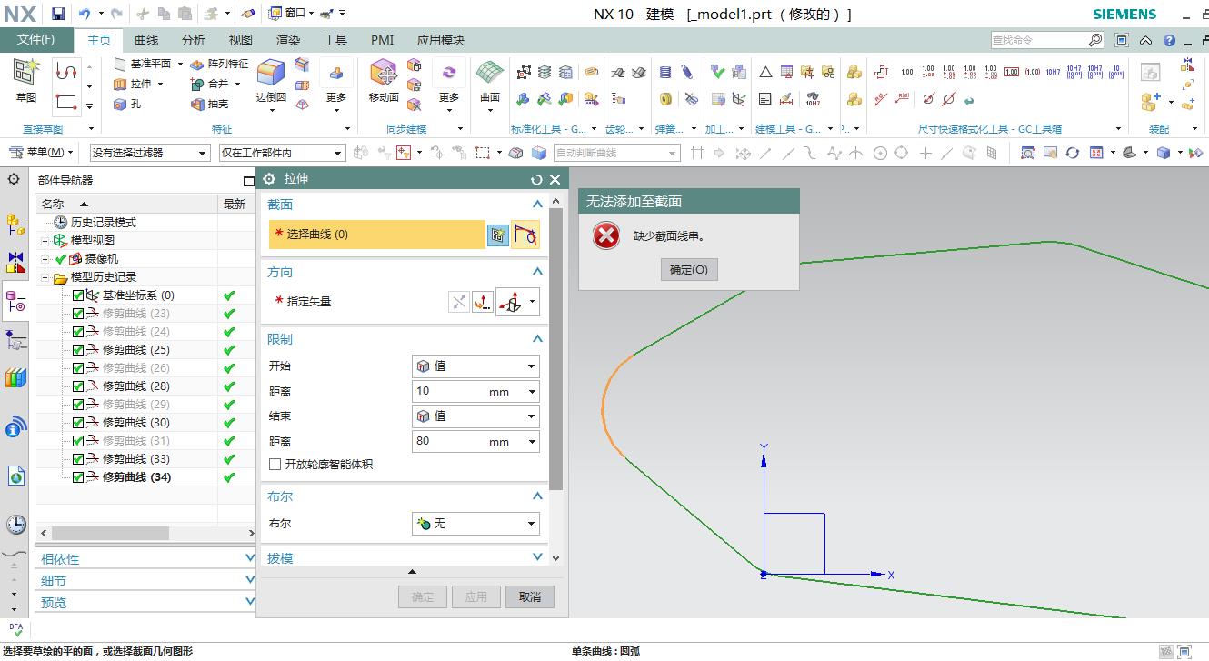The height and width of the screenshot is (661, 1209).
Task: Click 确定(O) in the error dialog
Action: [x=689, y=270]
